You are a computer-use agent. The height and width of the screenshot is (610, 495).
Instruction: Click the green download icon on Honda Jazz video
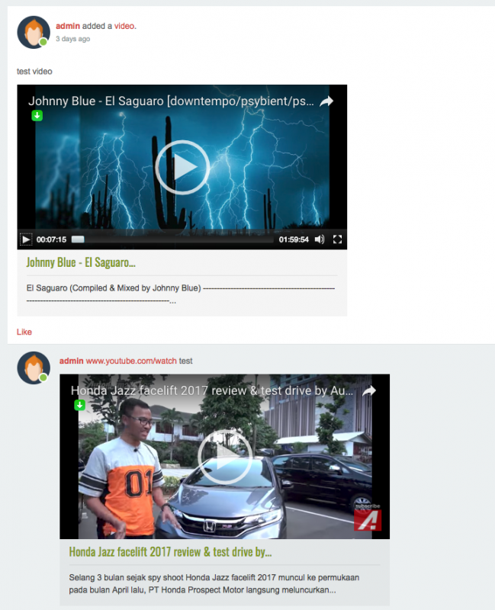coord(80,405)
